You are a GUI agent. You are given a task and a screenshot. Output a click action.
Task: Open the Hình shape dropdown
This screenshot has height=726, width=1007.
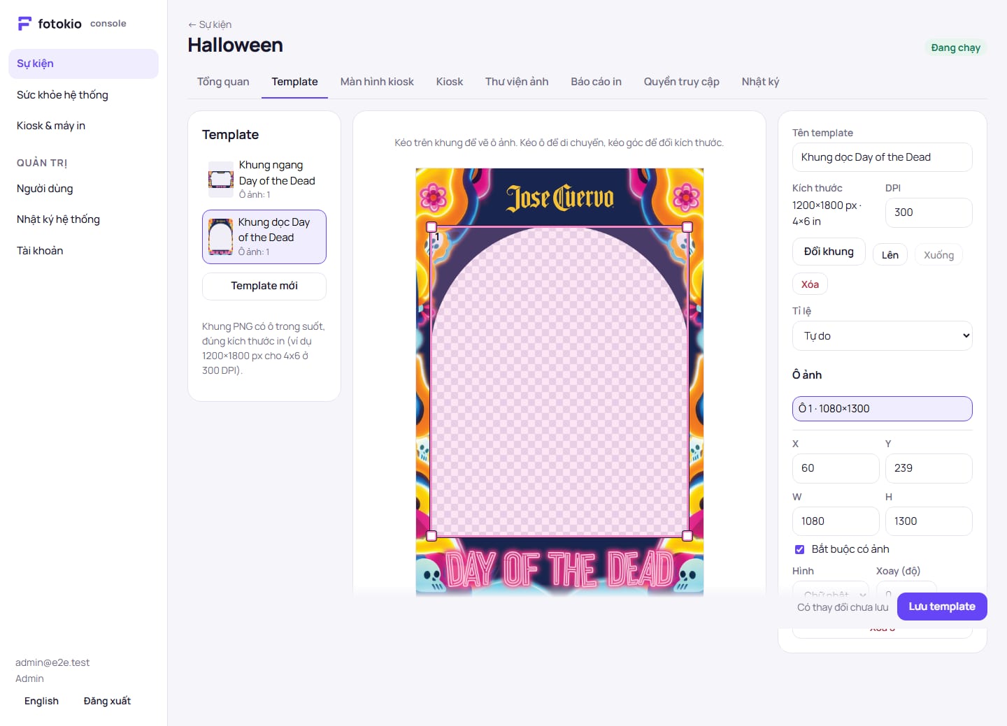pos(831,590)
